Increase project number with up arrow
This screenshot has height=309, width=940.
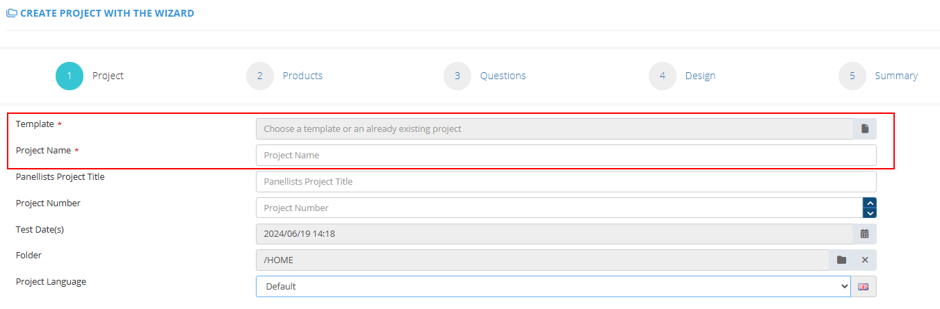point(870,203)
